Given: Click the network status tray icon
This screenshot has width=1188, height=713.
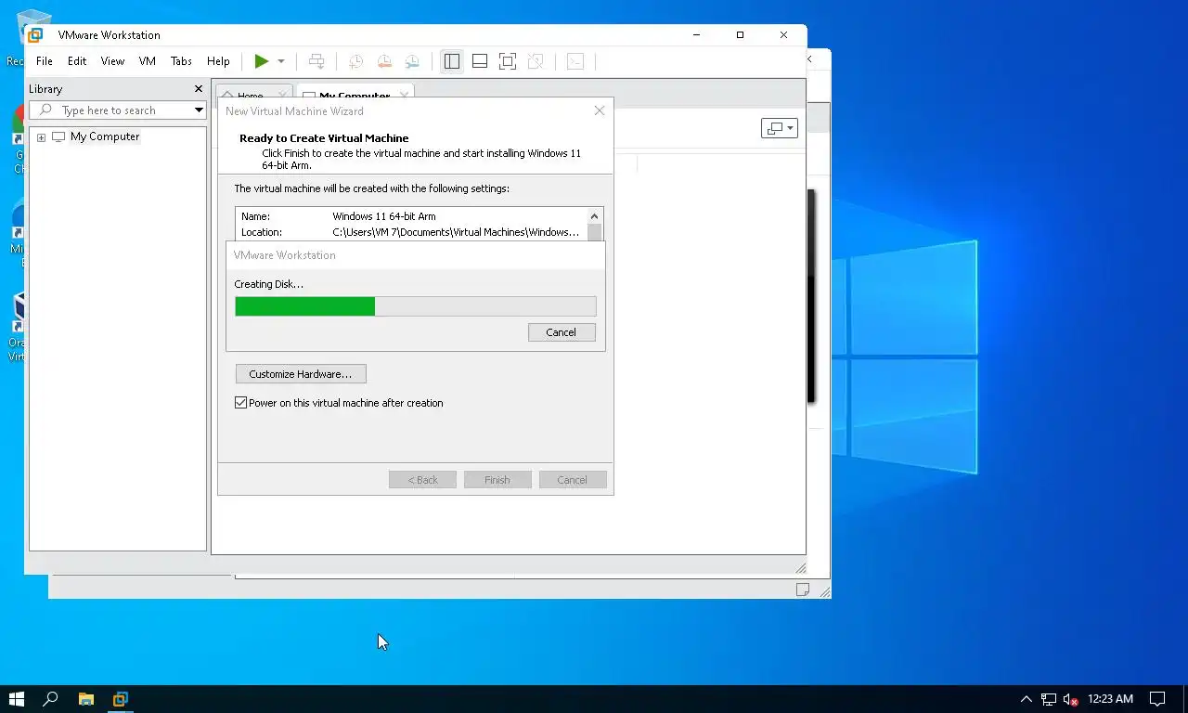Looking at the screenshot, I should [x=1049, y=699].
